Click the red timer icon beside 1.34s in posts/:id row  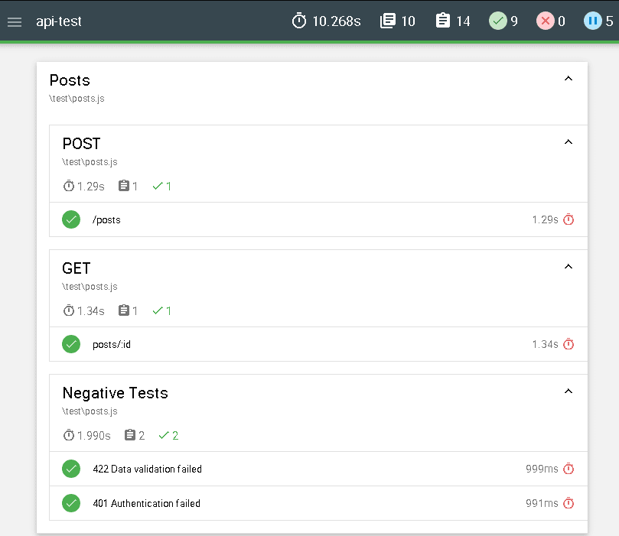[569, 344]
